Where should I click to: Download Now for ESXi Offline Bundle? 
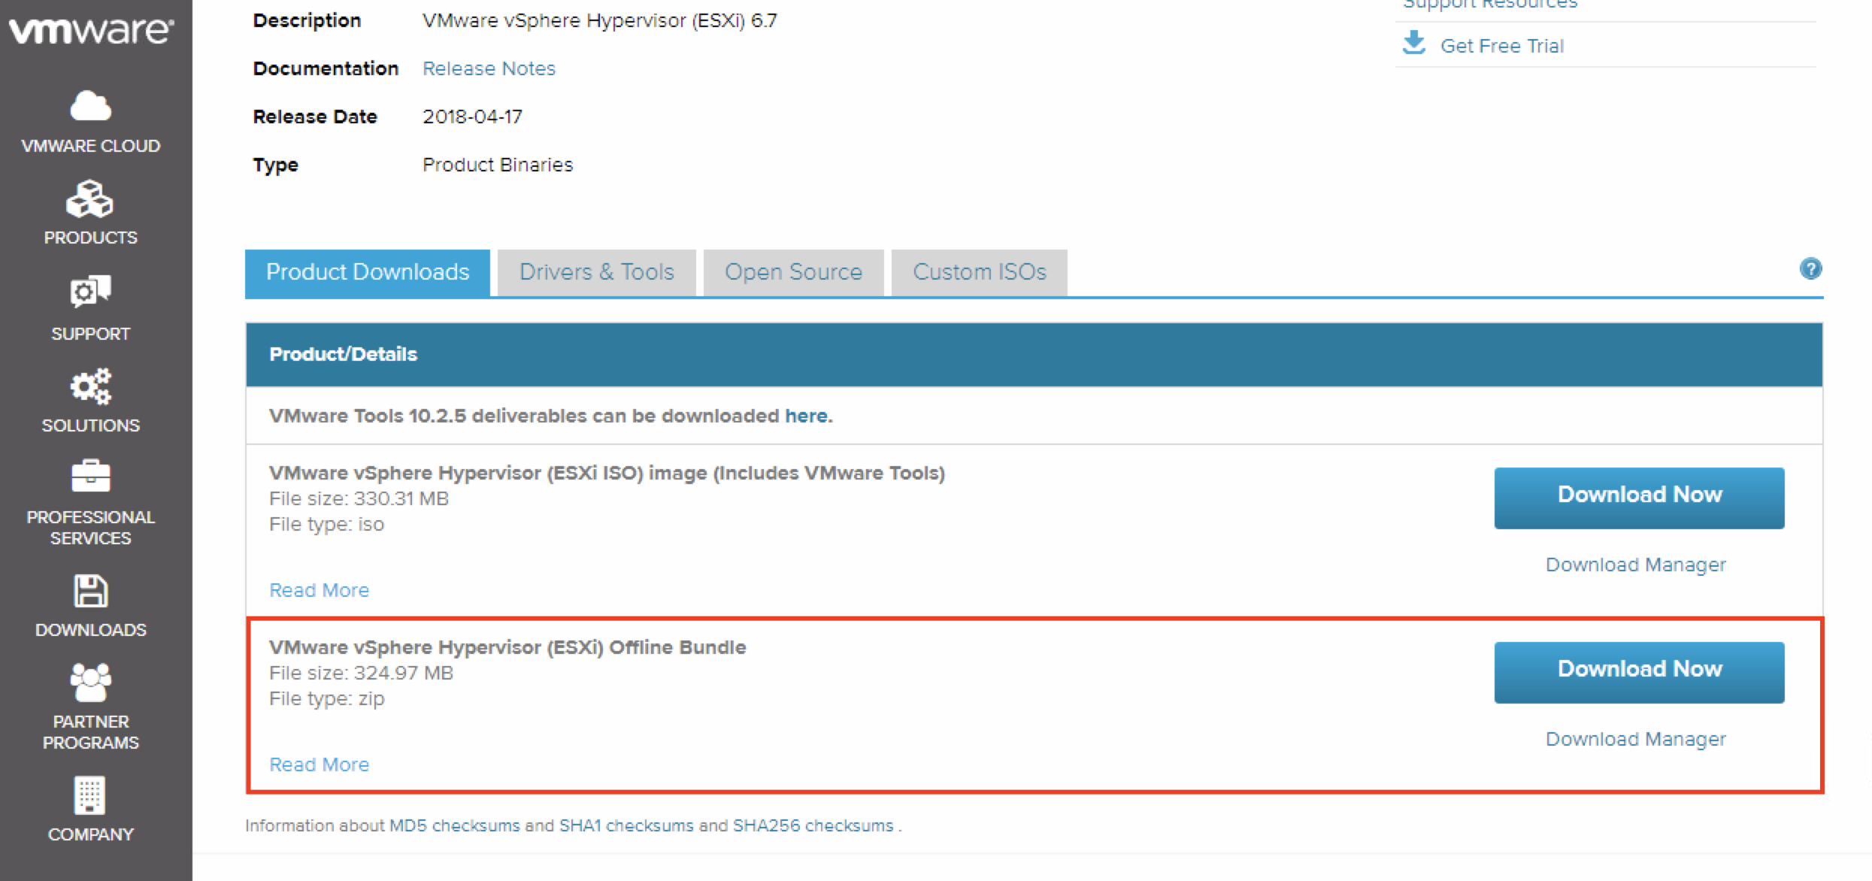(x=1639, y=672)
